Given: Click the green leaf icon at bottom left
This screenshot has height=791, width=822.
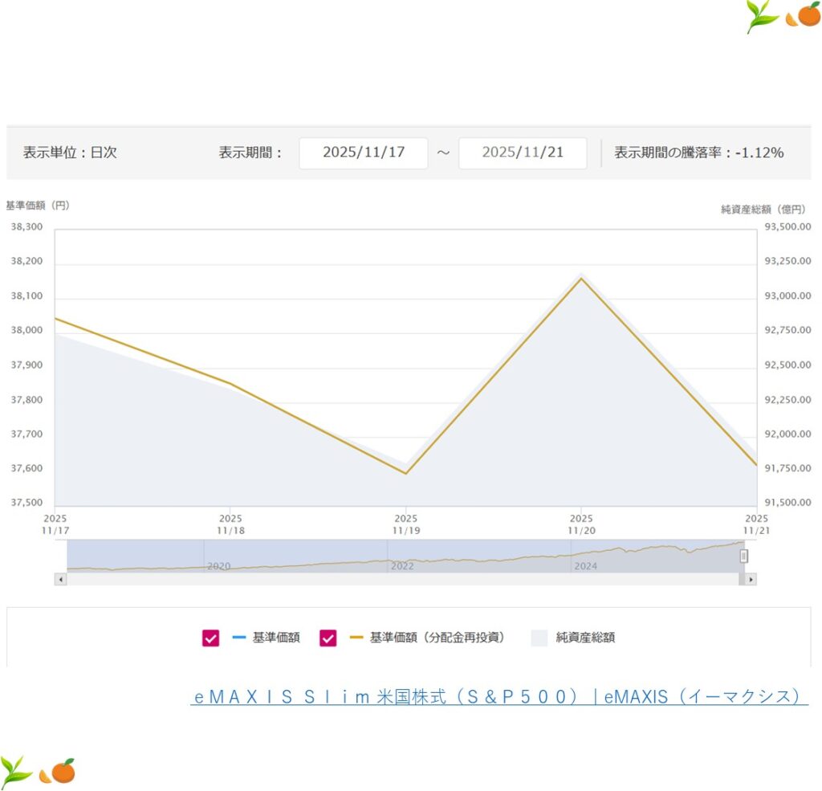Looking at the screenshot, I should (x=17, y=771).
